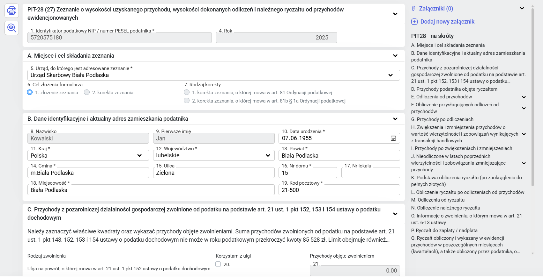Viewport: 543px width, 277px height.
Task: Click the right panel vertical scrollbar
Action: pyautogui.click(x=532, y=96)
